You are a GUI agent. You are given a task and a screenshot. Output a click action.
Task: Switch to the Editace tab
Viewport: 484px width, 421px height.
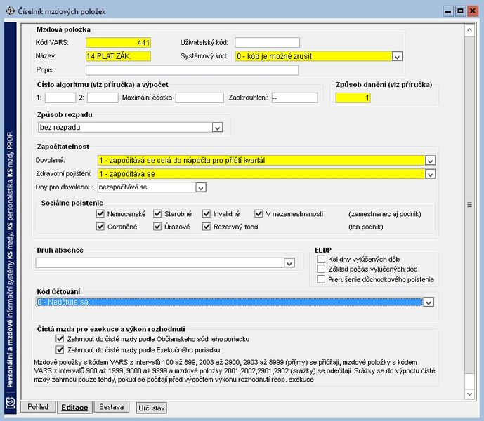point(74,408)
